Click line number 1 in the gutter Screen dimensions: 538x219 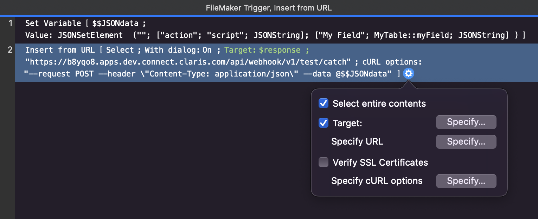[x=11, y=23]
